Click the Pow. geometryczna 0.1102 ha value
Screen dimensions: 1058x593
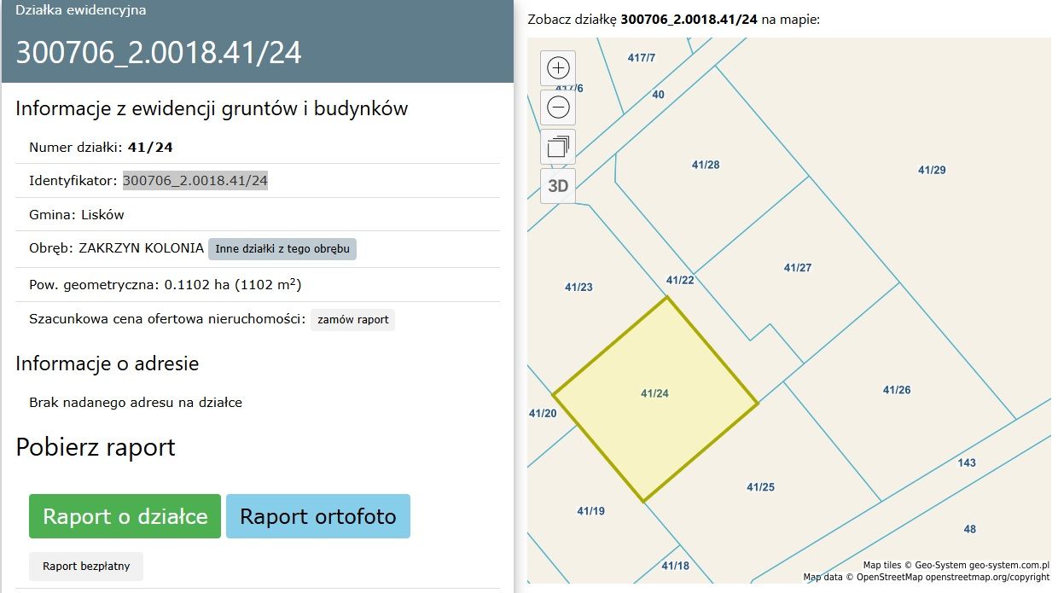[233, 284]
